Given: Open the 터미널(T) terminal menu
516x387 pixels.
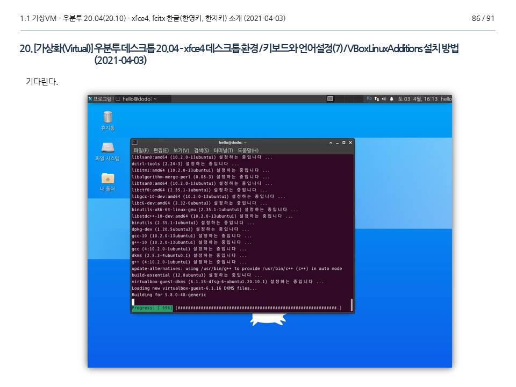Looking at the screenshot, I should 223,150.
